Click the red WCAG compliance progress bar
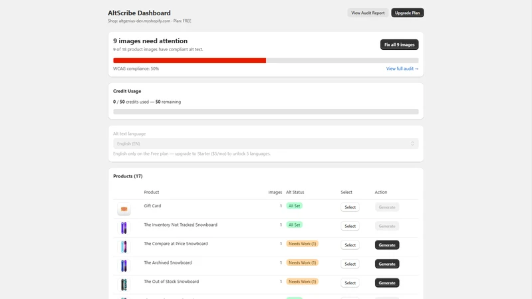The image size is (532, 299). point(190,60)
